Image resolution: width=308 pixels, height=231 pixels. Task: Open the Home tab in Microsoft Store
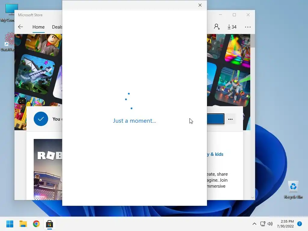click(38, 27)
